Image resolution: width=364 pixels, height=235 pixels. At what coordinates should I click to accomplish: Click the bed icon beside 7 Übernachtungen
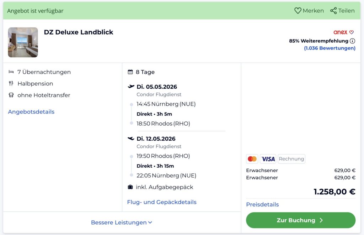tap(11, 72)
